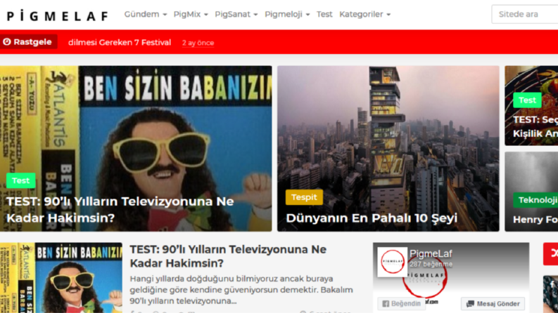
Task: Expand the PigMix dropdown menu
Action: (x=191, y=14)
